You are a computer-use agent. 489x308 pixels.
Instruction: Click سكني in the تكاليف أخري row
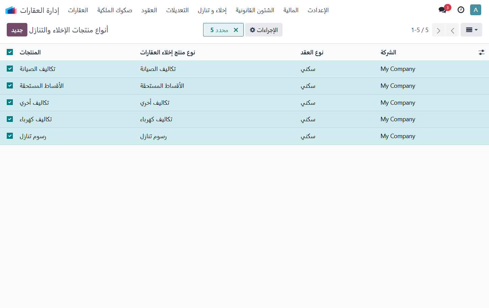coord(308,103)
